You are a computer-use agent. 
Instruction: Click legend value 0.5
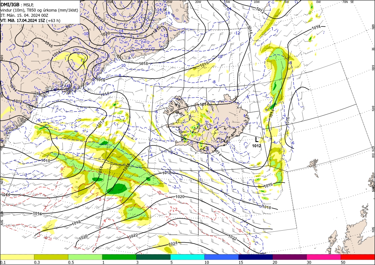70,262
